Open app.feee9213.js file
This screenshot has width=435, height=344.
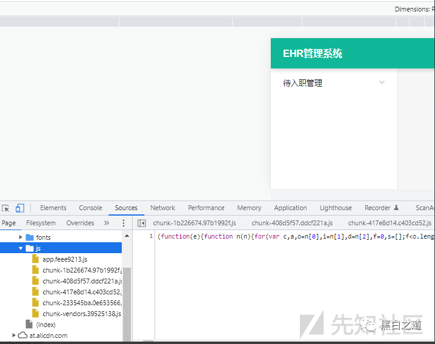[65, 259]
